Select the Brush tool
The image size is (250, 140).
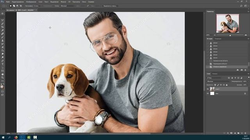click(2, 37)
